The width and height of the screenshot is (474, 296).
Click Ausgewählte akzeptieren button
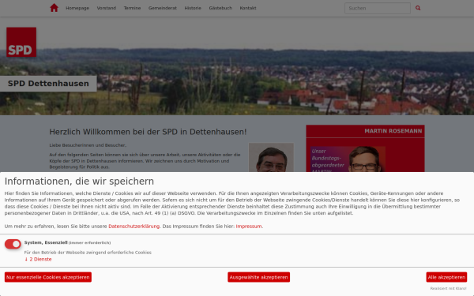click(x=259, y=277)
